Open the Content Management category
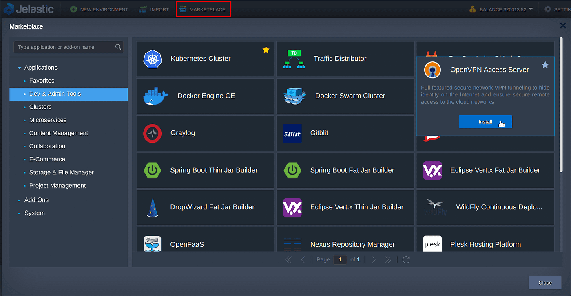Screen dimensions: 571x296 59,133
